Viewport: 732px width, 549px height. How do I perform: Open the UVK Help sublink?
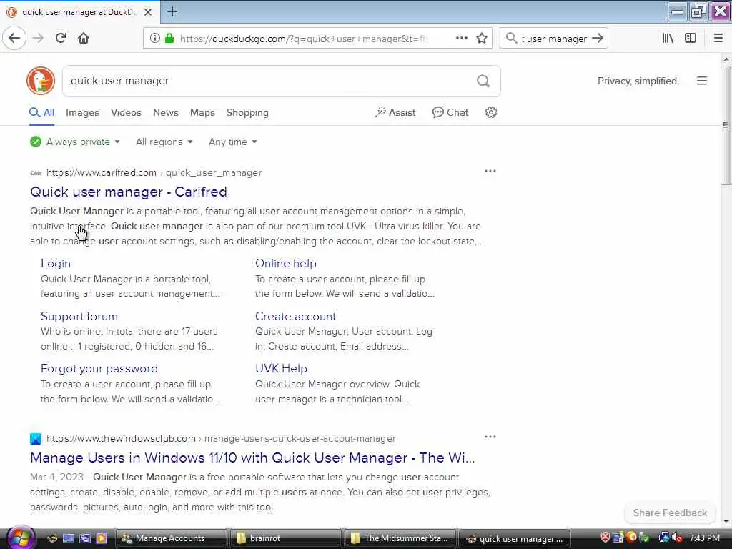pyautogui.click(x=281, y=369)
